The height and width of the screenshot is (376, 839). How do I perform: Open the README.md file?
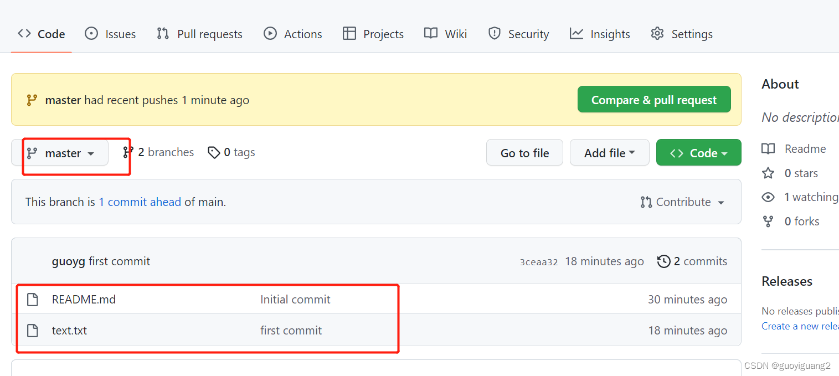point(84,300)
